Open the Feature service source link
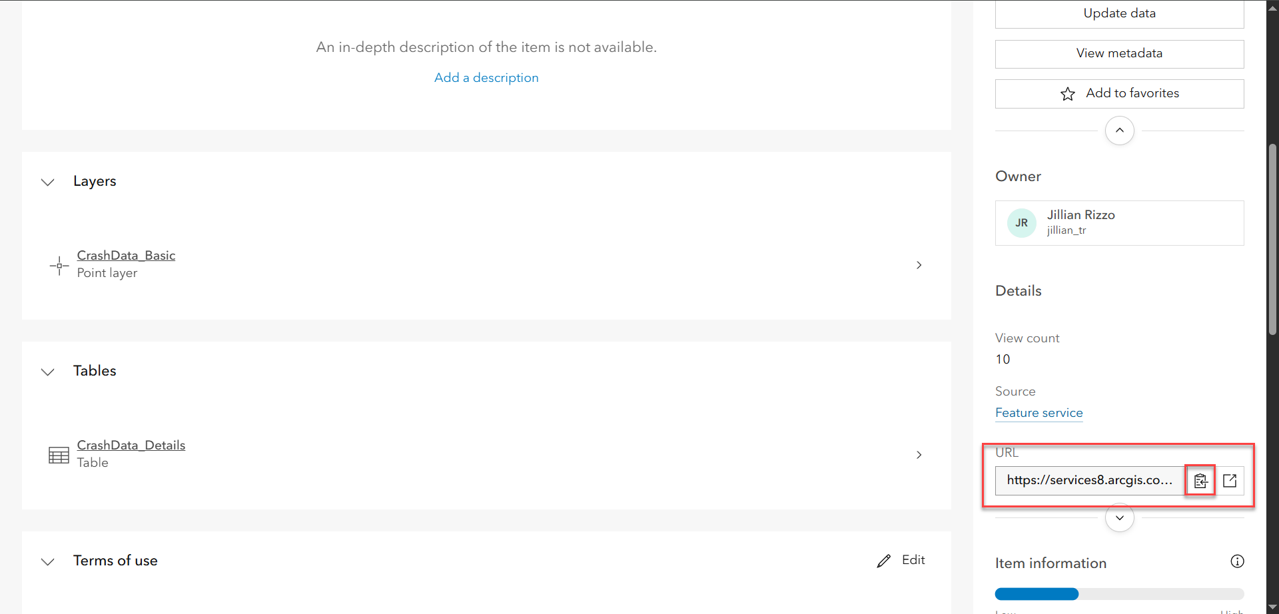The height and width of the screenshot is (614, 1279). (1039, 413)
